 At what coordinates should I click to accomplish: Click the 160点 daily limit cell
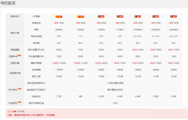tap(59, 76)
